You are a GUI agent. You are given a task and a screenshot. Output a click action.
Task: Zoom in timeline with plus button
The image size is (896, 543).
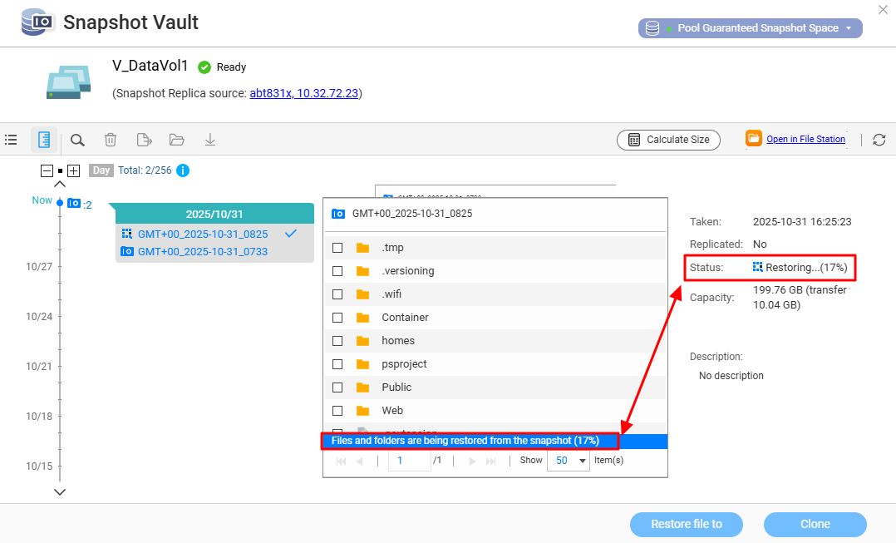pos(74,170)
